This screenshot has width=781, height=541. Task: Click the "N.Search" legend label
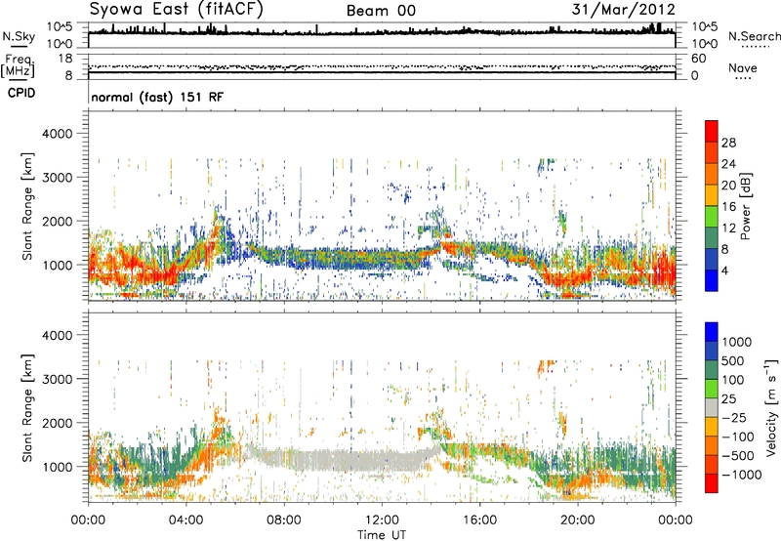[x=754, y=36]
